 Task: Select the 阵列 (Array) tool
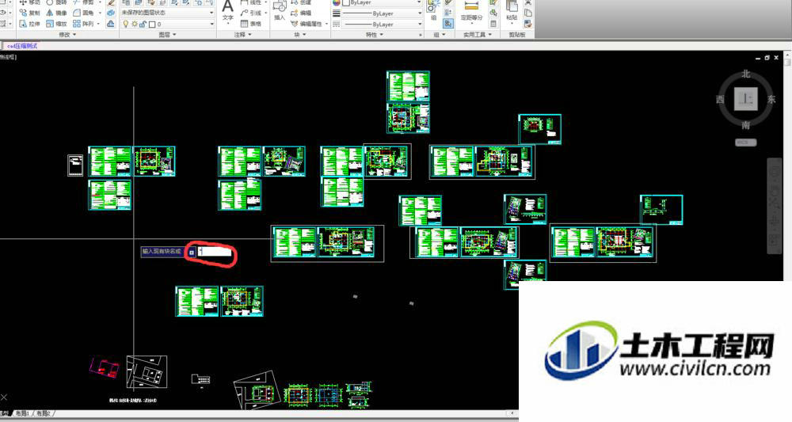tap(83, 24)
